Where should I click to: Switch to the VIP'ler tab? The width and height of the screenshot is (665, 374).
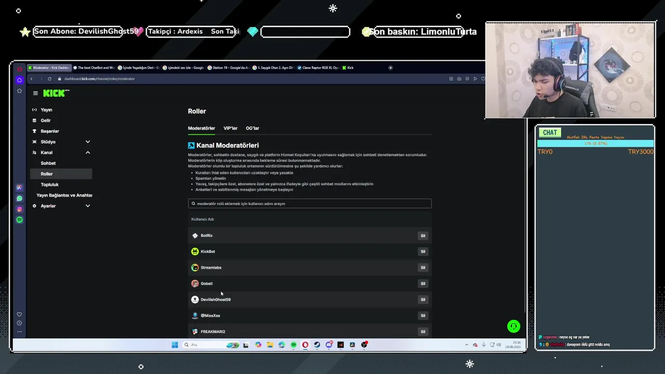coord(230,128)
